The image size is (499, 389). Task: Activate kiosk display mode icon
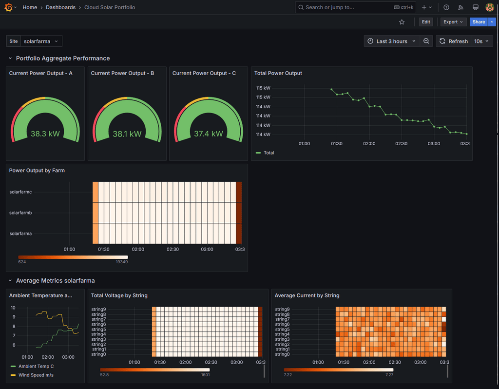[x=475, y=7]
